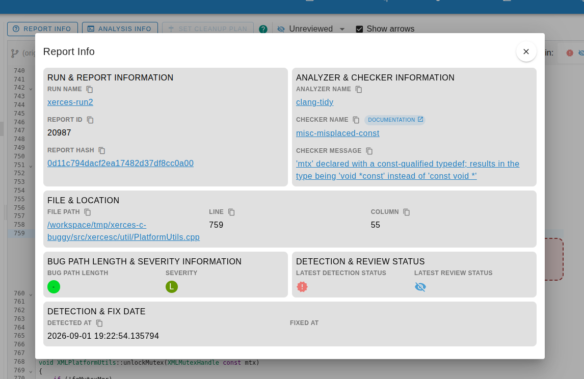The image size is (584, 379).
Task: Click the green bug path length badge
Action: 54,287
